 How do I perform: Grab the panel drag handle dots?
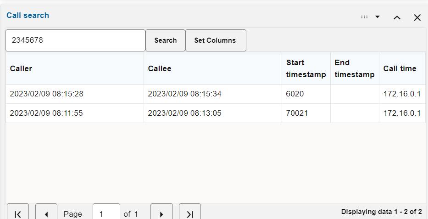(x=364, y=17)
